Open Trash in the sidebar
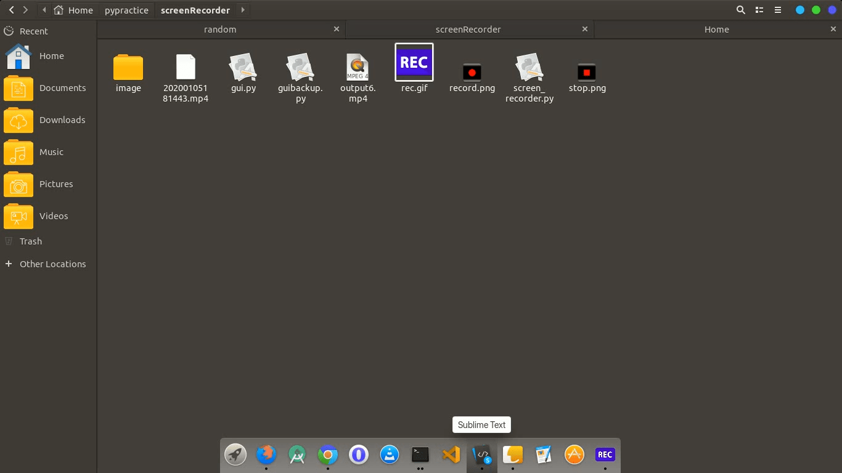Viewport: 842px width, 473px height. coord(48,241)
